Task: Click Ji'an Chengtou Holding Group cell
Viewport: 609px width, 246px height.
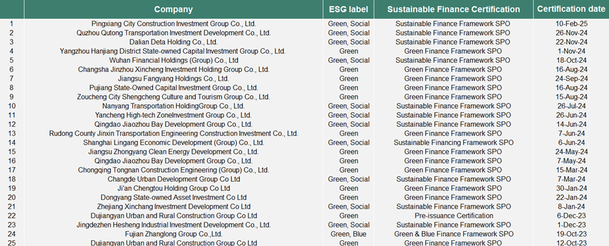Action: (x=173, y=188)
